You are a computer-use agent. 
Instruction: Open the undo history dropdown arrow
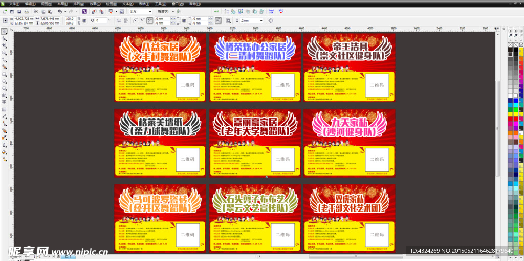tap(65, 11)
